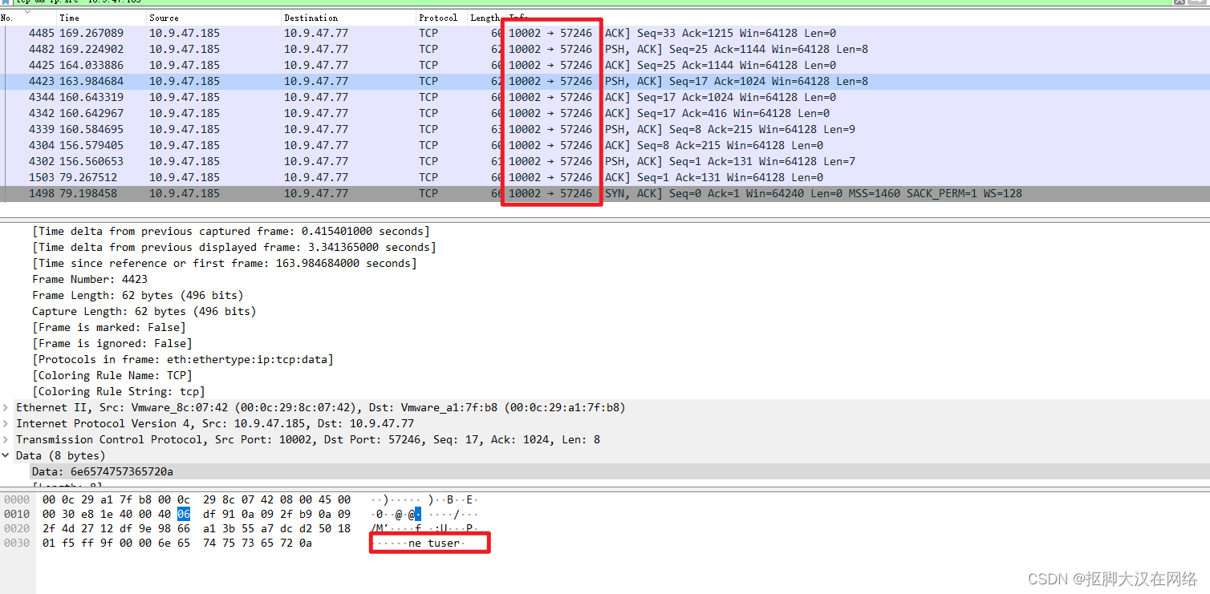
Task: Click source 10.9.47.185 in packet 1498 row
Action: (x=185, y=193)
